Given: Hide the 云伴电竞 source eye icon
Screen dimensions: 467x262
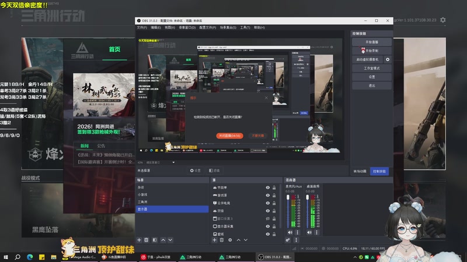Looking at the screenshot, I should click(268, 203).
